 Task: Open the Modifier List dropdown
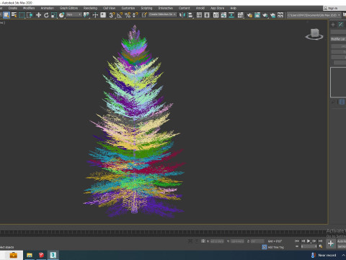[x=338, y=39]
